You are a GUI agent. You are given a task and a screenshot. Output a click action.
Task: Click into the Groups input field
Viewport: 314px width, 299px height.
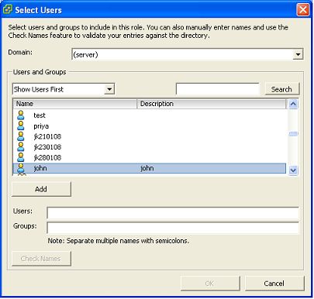(x=173, y=228)
